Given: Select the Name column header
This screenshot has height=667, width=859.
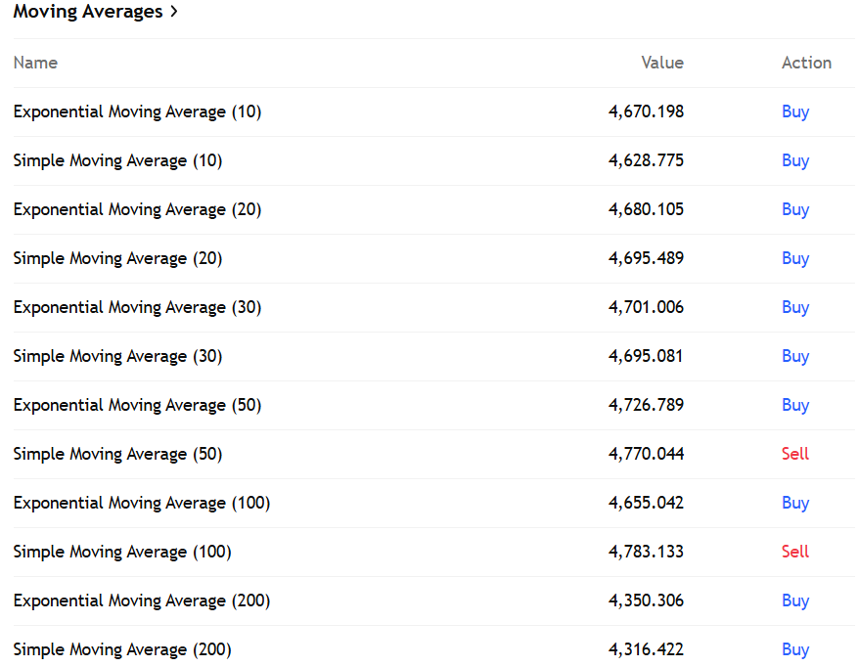Looking at the screenshot, I should (35, 63).
